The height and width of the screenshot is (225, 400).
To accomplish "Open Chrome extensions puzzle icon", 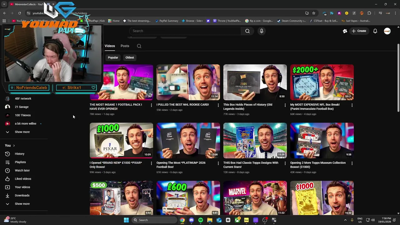I will (x=369, y=13).
